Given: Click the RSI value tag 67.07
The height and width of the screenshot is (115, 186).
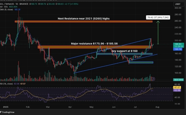Looking at the screenshot, I should (x=177, y=87).
